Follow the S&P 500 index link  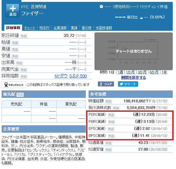click(78, 76)
